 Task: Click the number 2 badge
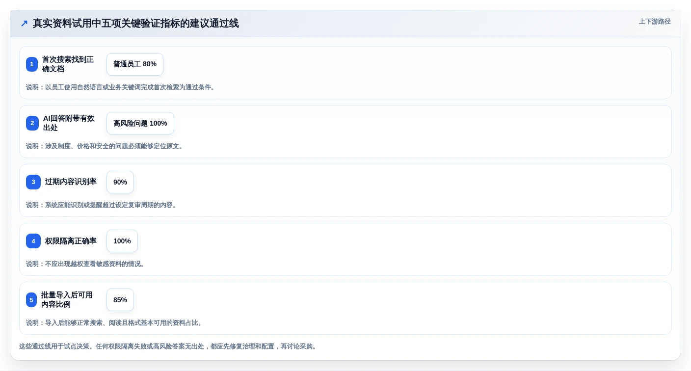pyautogui.click(x=32, y=123)
